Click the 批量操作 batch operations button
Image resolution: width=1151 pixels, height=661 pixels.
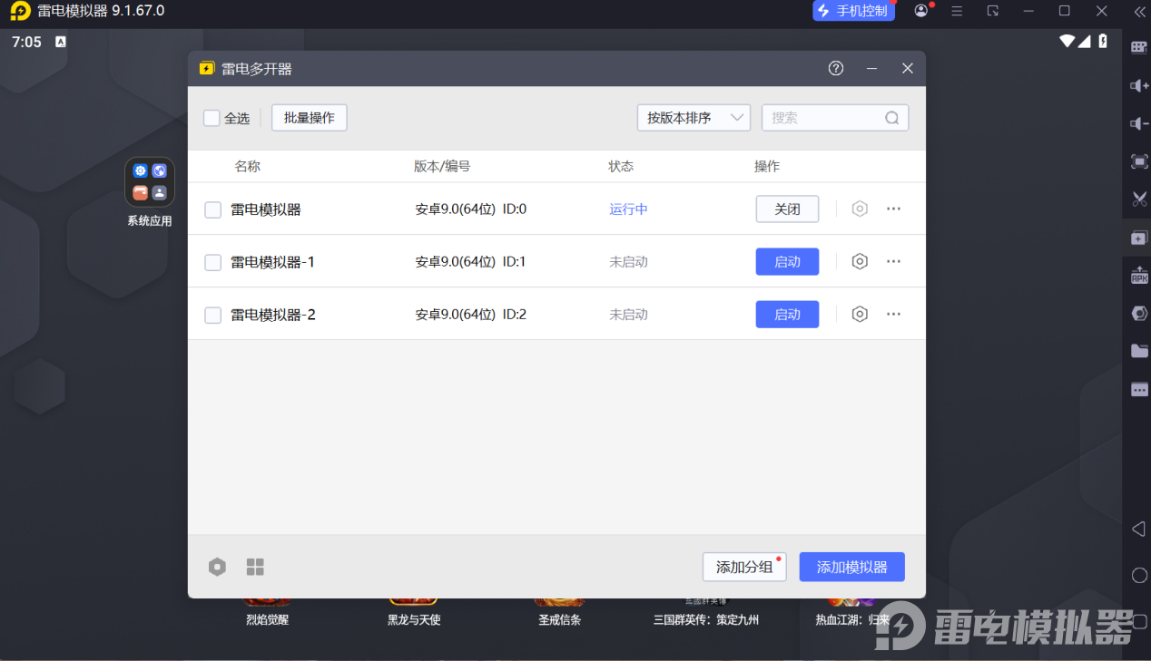point(309,117)
